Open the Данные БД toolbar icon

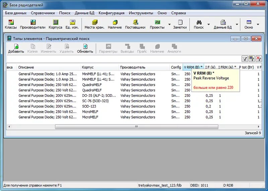click(223, 24)
